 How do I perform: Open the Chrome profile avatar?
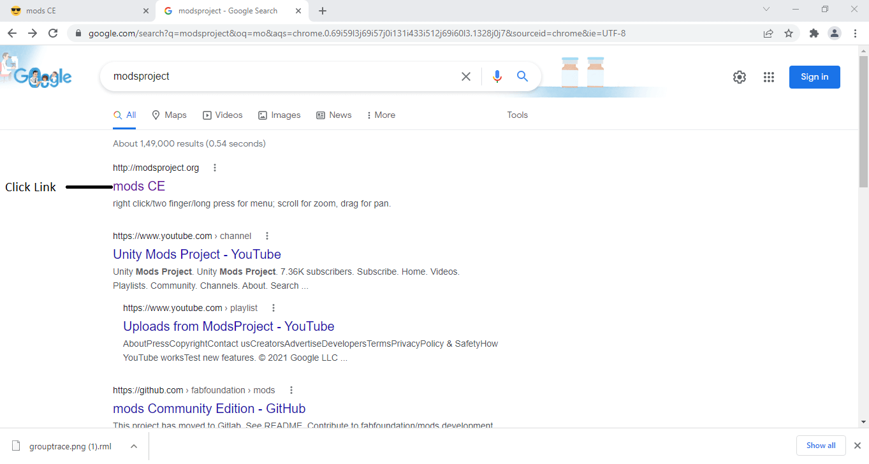coord(835,33)
